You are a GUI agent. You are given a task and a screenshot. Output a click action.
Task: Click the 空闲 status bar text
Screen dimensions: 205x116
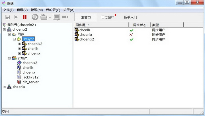click(5, 111)
